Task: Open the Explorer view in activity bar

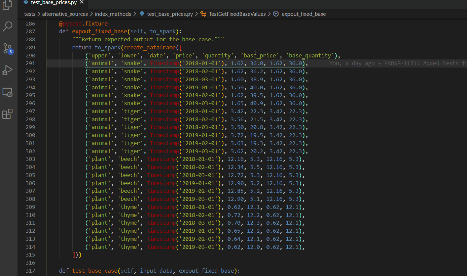Action: tap(7, 5)
